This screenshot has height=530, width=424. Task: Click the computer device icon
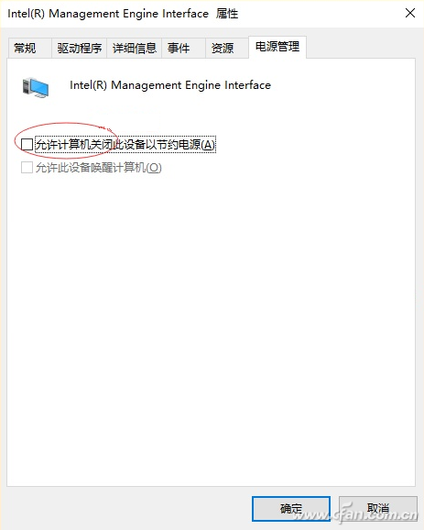(x=36, y=87)
